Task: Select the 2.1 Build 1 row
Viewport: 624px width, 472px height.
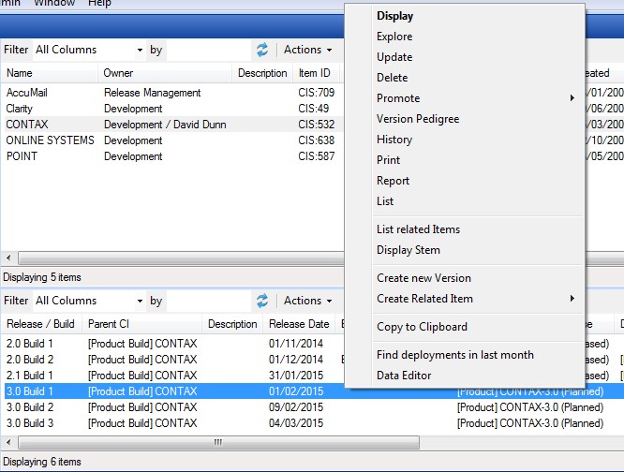Action: [x=173, y=376]
